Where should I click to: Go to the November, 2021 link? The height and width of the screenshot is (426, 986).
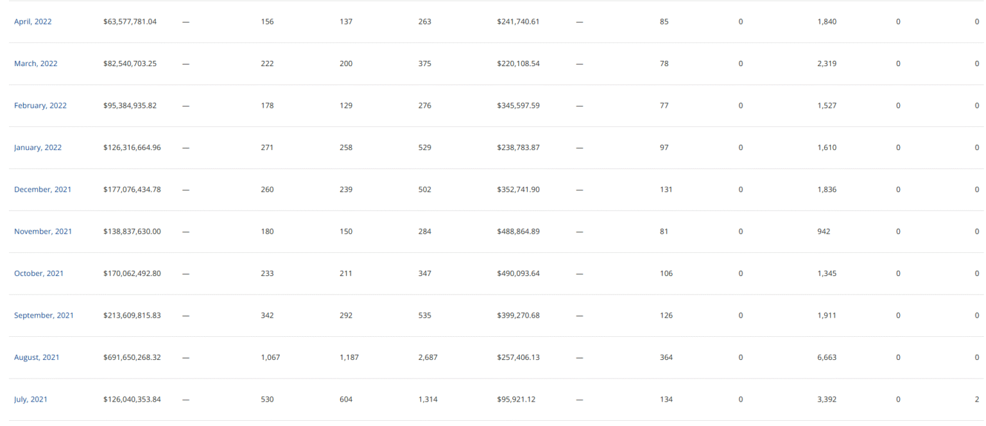click(x=43, y=232)
